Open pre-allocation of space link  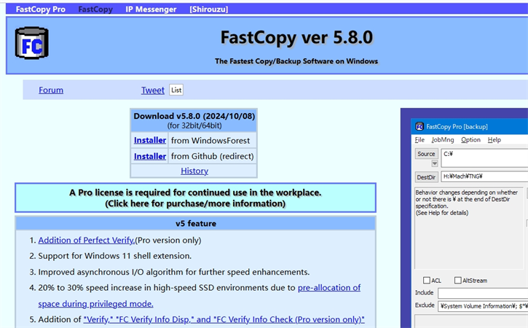tap(329, 288)
